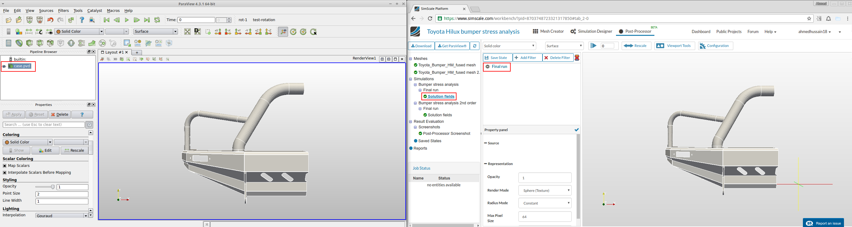Open the Interpolation Gouraud dropdown

pos(62,216)
